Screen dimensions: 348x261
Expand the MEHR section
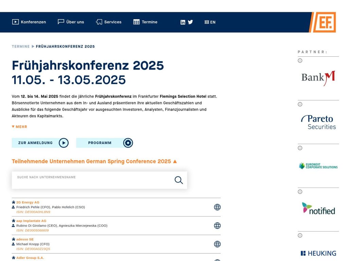(19, 126)
